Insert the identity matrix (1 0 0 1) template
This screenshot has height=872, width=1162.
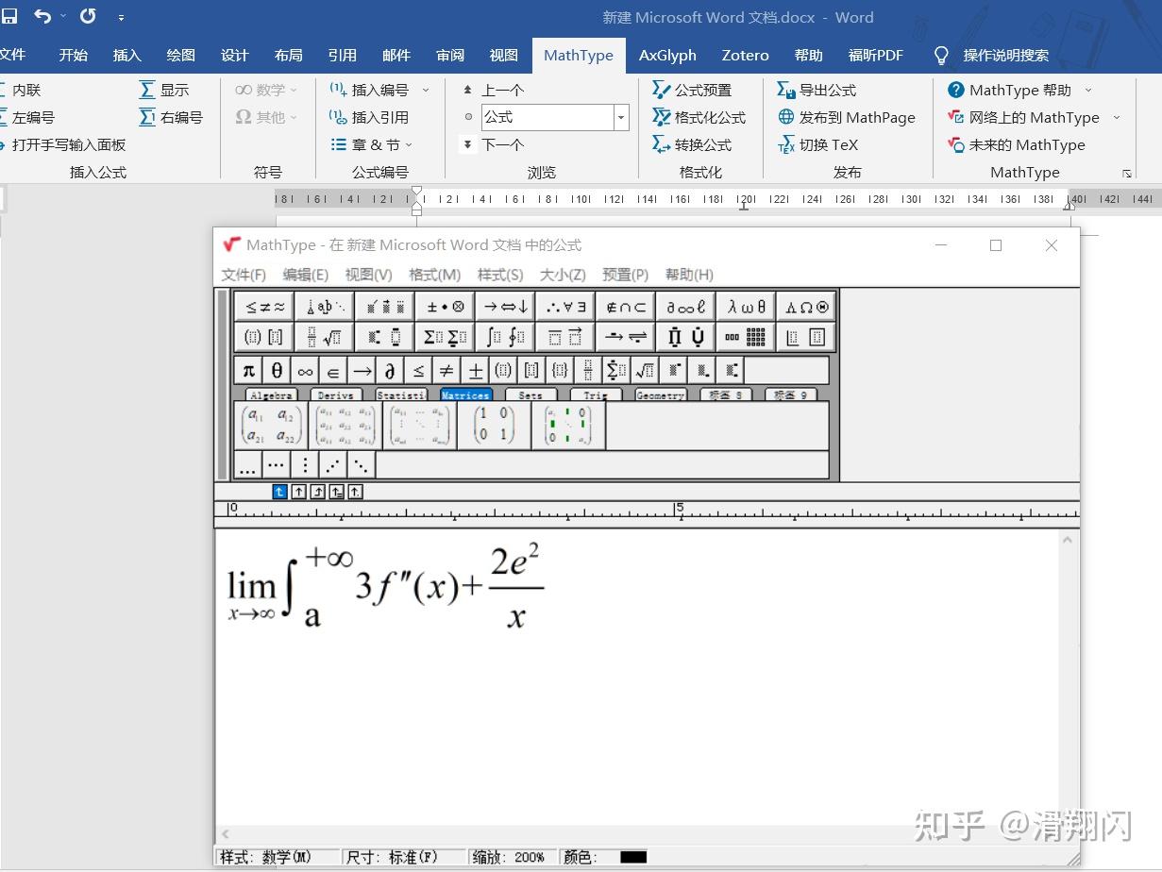pyautogui.click(x=494, y=426)
